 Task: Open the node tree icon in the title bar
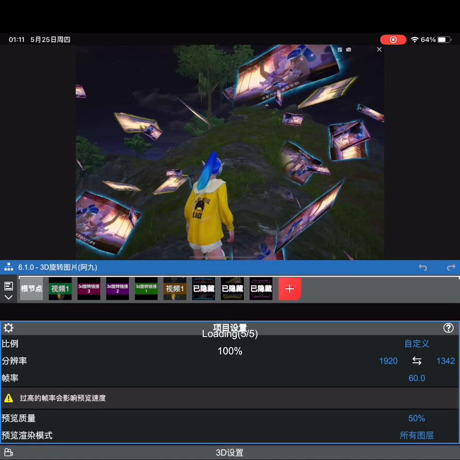(x=7, y=267)
